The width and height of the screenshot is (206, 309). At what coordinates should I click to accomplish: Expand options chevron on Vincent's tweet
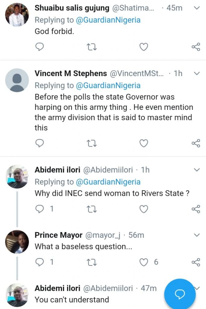[x=197, y=73]
